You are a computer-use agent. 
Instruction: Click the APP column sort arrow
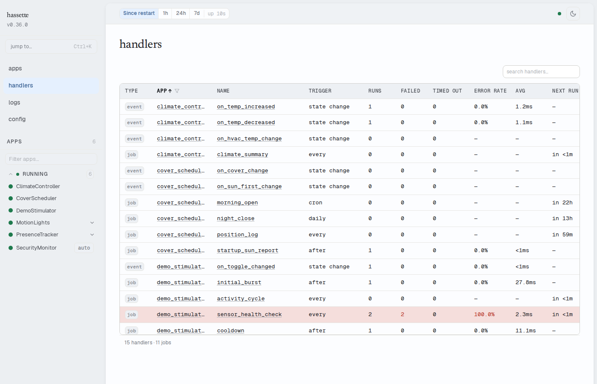point(170,91)
